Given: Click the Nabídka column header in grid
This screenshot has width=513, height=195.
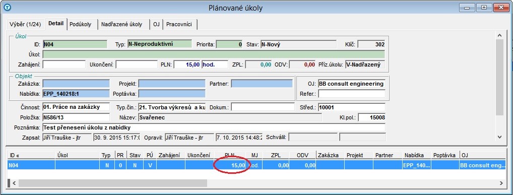Looking at the screenshot, I should pos(416,155).
